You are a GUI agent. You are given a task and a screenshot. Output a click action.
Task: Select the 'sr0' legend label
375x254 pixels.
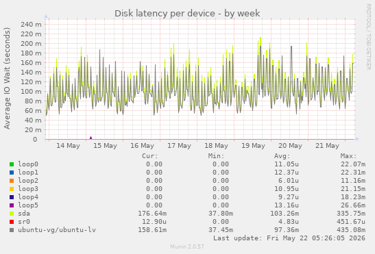[x=24, y=222]
